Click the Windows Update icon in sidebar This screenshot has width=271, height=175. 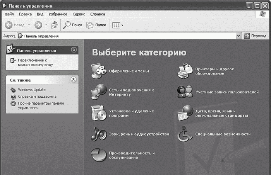(x=13, y=90)
